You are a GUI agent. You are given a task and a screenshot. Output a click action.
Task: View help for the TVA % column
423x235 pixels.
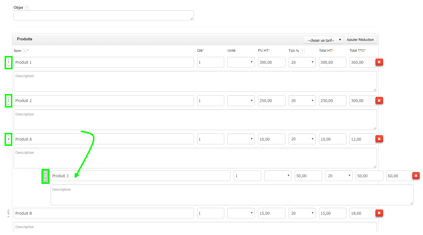point(303,51)
